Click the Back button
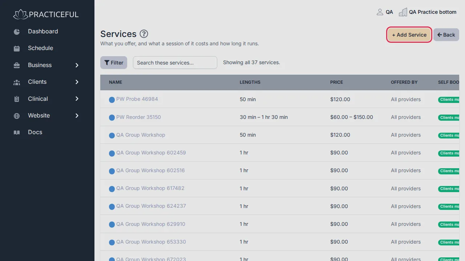 (446, 35)
